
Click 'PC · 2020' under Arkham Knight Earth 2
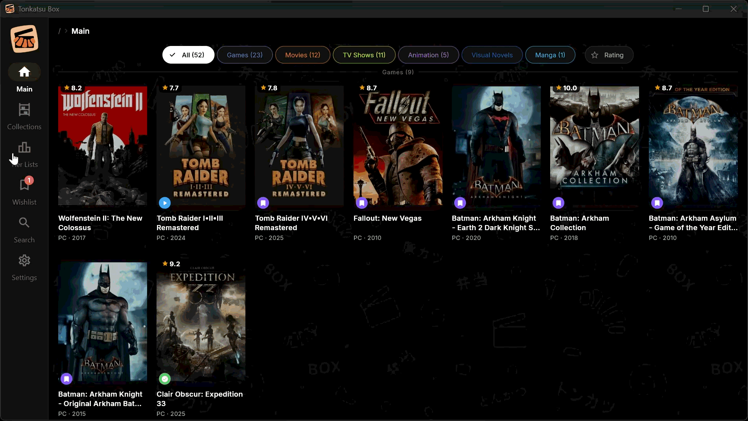pyautogui.click(x=466, y=238)
